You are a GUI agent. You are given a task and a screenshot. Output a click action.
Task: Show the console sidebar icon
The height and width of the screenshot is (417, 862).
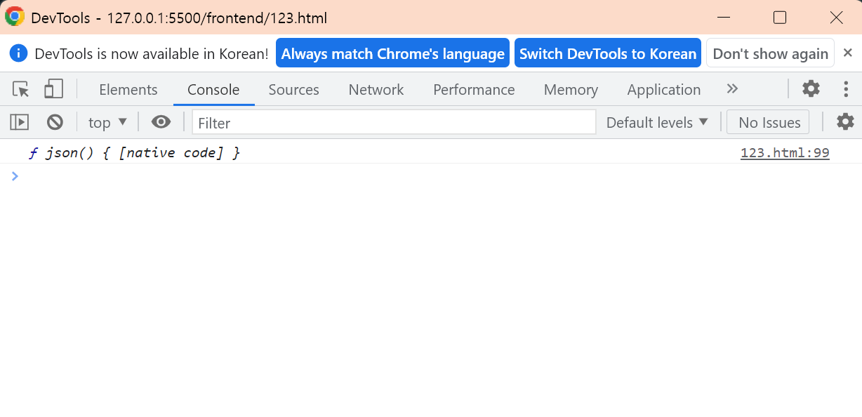pyautogui.click(x=19, y=122)
